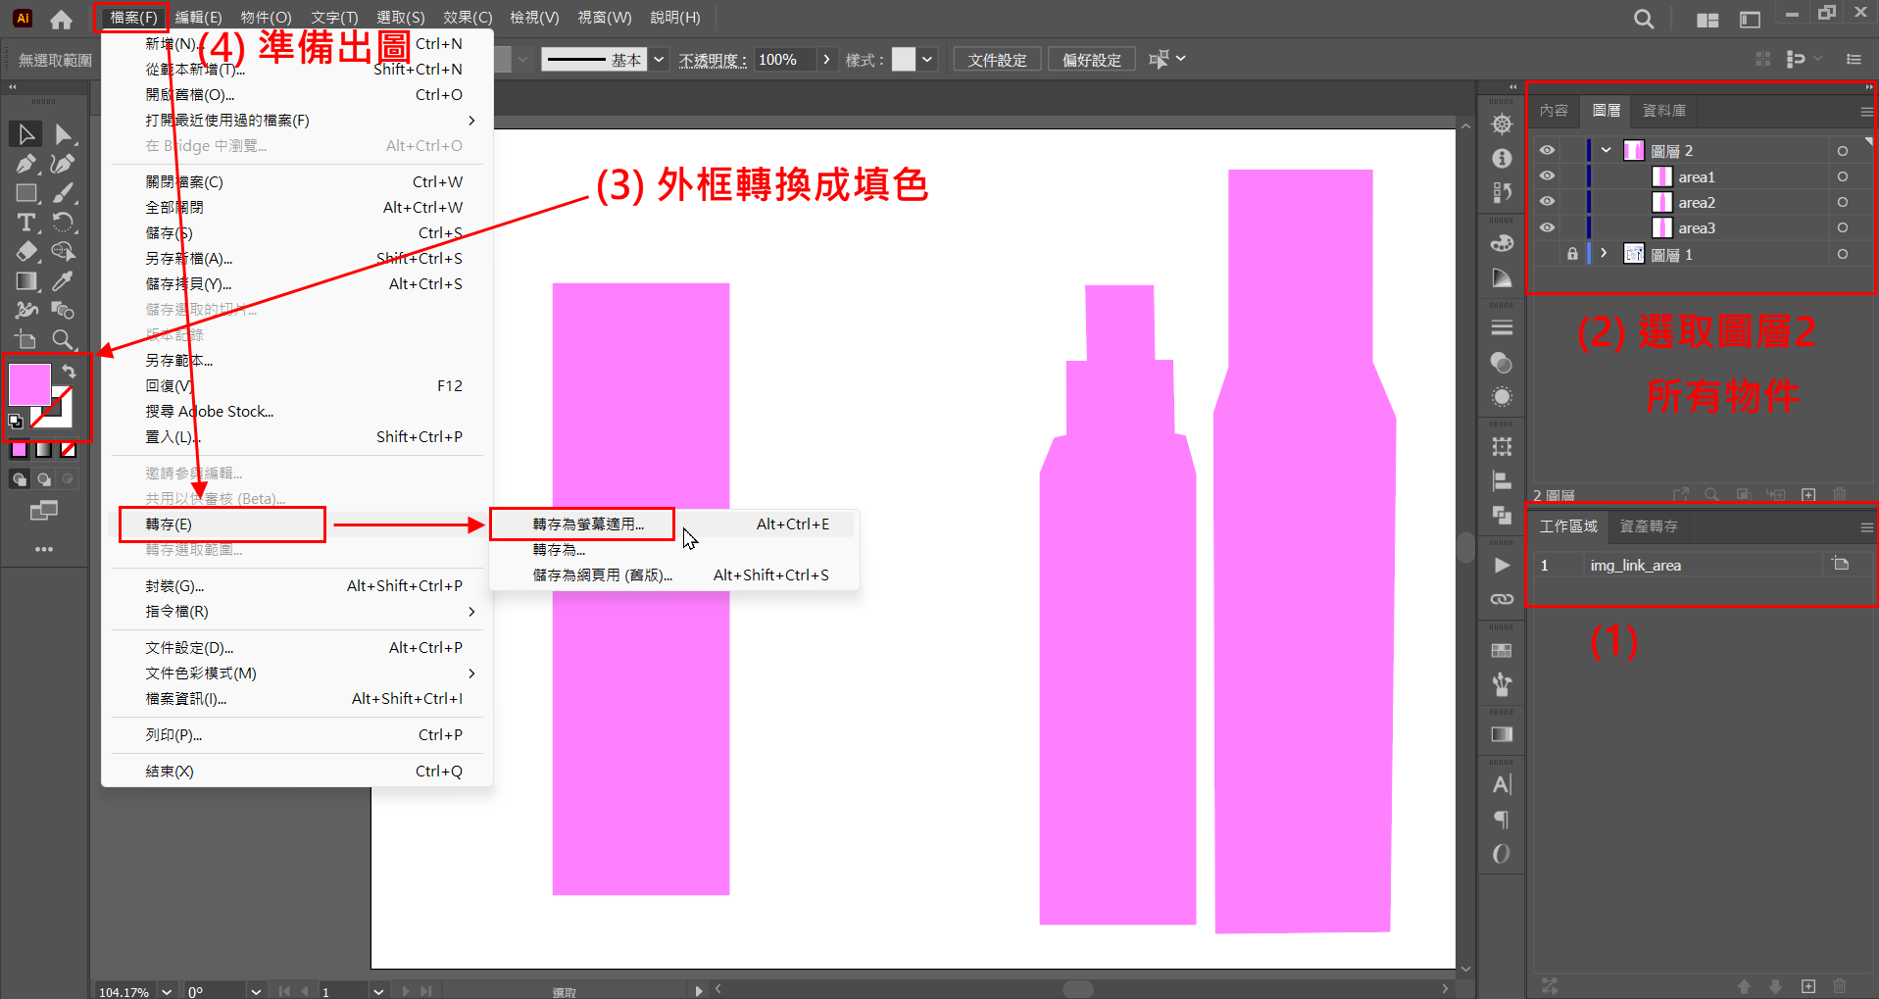Select the Type tool
This screenshot has height=999, width=1879.
click(x=25, y=223)
